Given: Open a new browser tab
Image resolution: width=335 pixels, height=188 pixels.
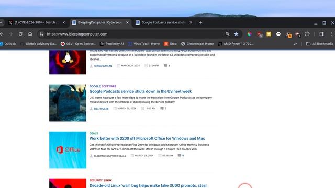Looking at the screenshot, I should 200,22.
